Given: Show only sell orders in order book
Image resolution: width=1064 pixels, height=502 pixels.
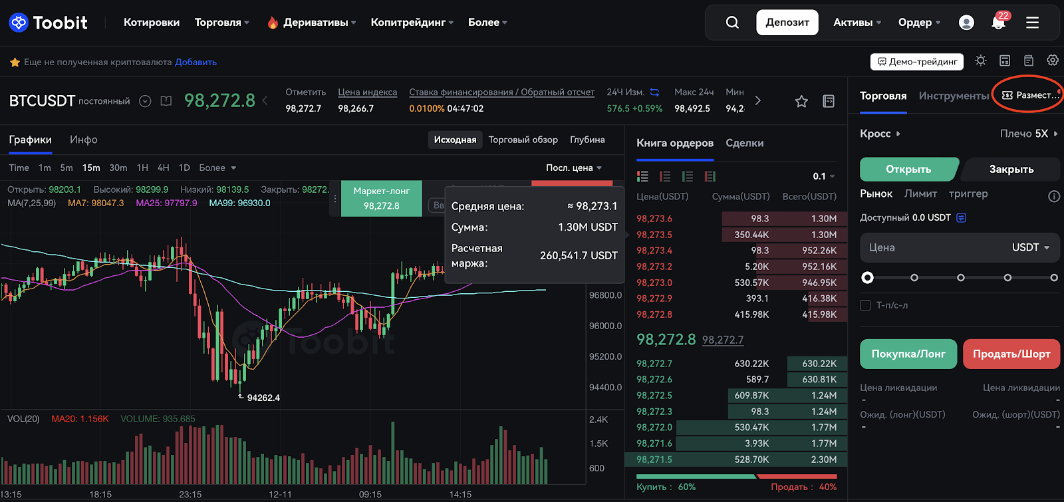Looking at the screenshot, I should tap(665, 176).
